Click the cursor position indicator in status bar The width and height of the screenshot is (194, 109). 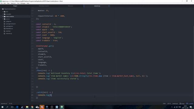click(11, 104)
